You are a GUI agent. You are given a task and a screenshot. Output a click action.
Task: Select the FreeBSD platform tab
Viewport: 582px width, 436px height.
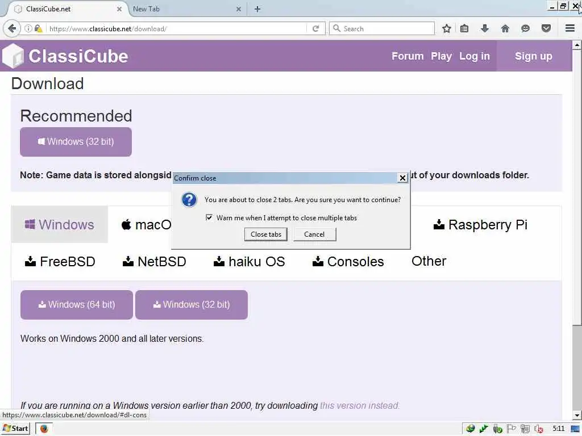60,262
